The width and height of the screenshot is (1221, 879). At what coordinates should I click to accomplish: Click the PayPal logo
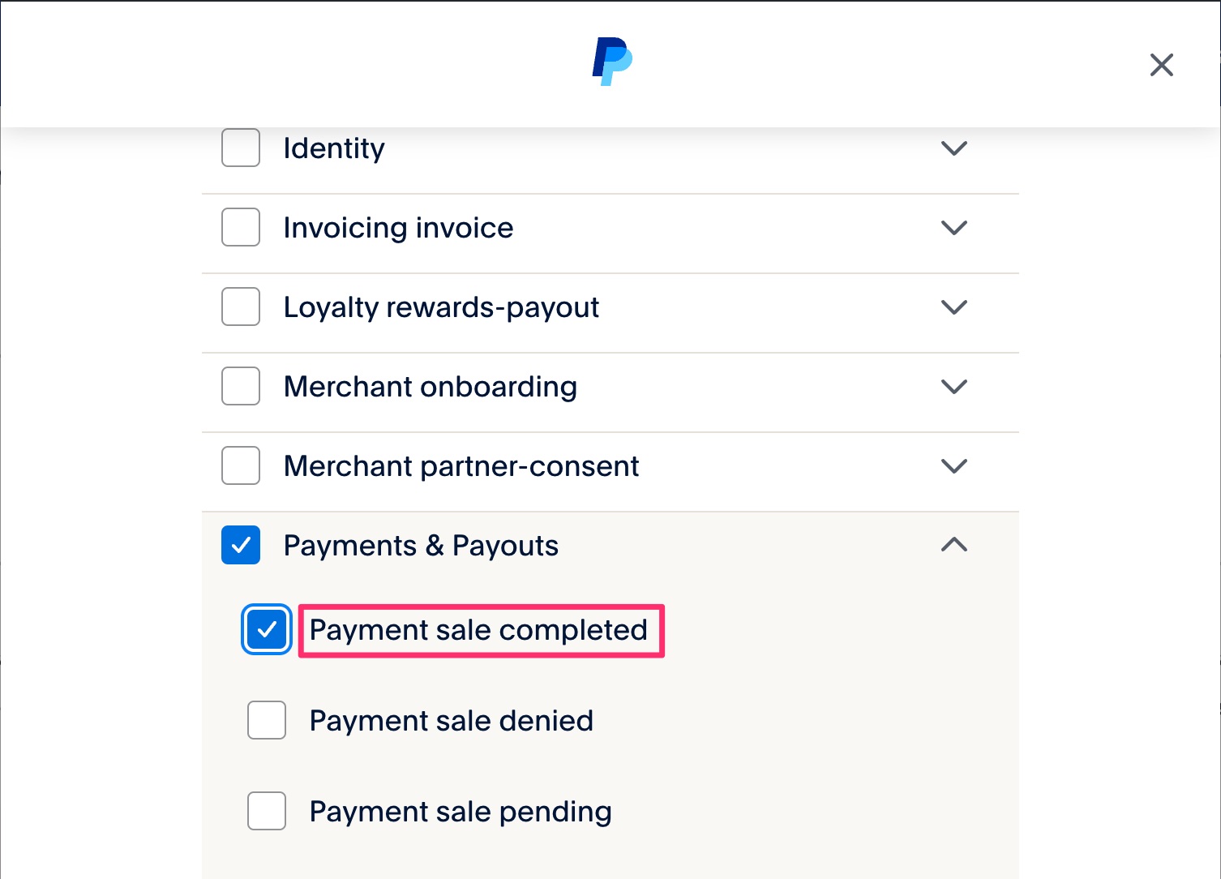pos(610,60)
